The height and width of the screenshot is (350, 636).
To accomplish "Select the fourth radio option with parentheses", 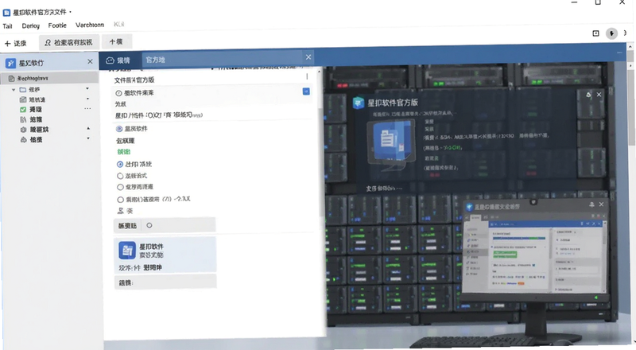I will (120, 200).
